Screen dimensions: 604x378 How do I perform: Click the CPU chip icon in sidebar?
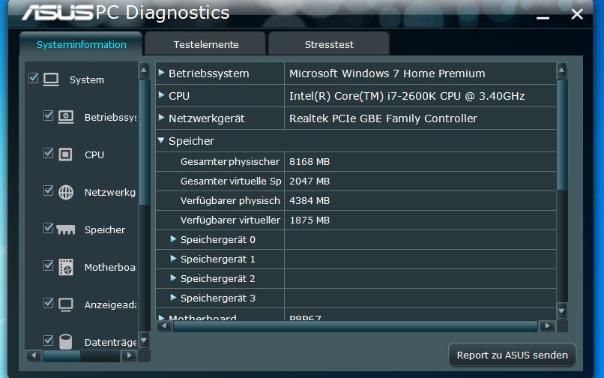65,154
